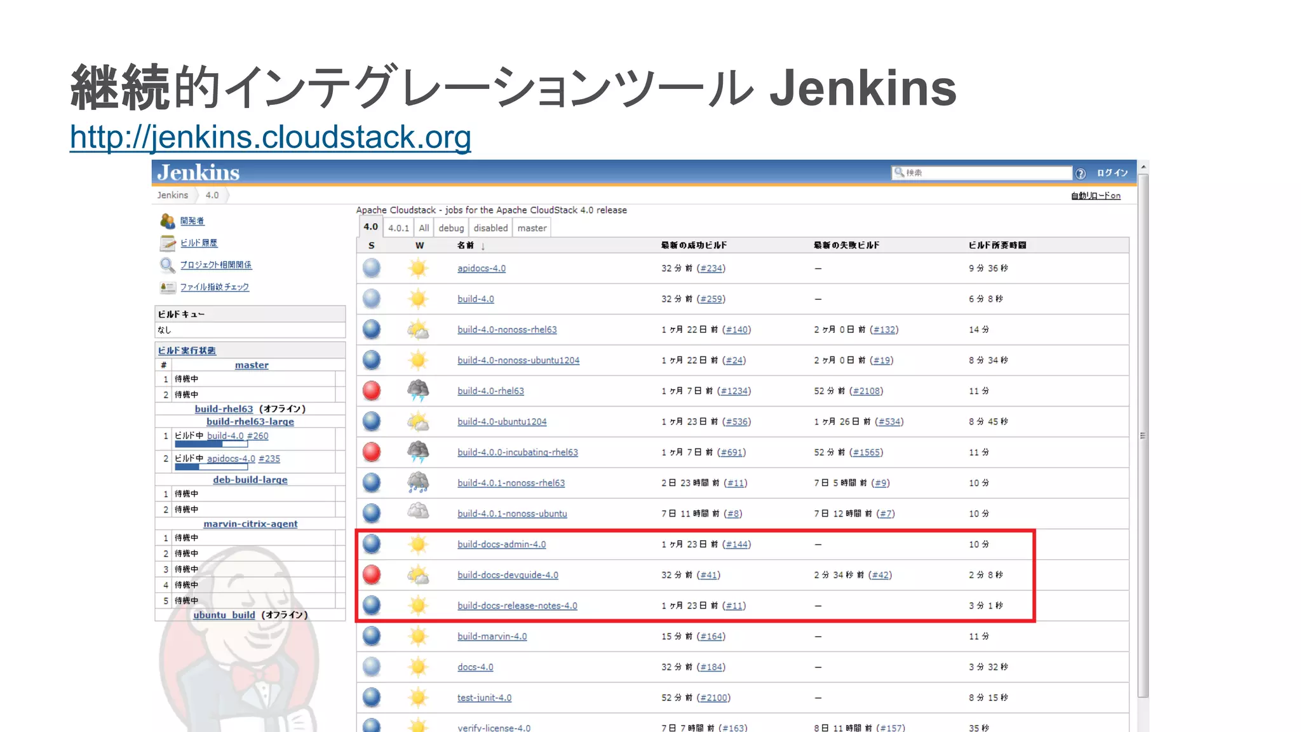Click cloudy icon of build-4.0.1-nonoss-ubuntu
Image resolution: width=1301 pixels, height=732 pixels.
pos(418,512)
